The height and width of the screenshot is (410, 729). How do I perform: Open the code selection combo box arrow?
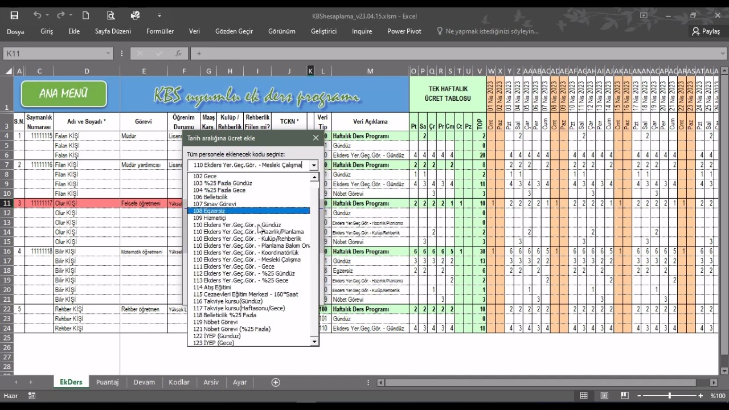pyautogui.click(x=314, y=165)
